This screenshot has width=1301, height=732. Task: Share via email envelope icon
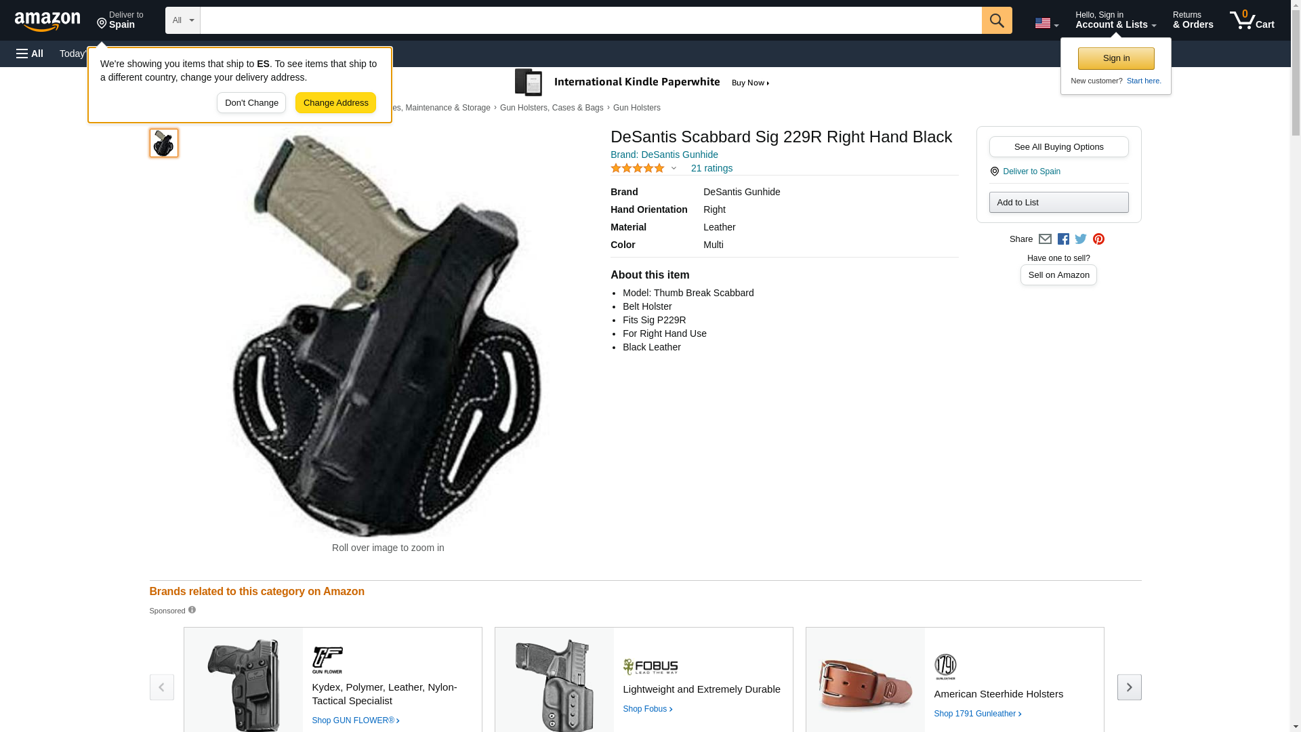tap(1045, 239)
